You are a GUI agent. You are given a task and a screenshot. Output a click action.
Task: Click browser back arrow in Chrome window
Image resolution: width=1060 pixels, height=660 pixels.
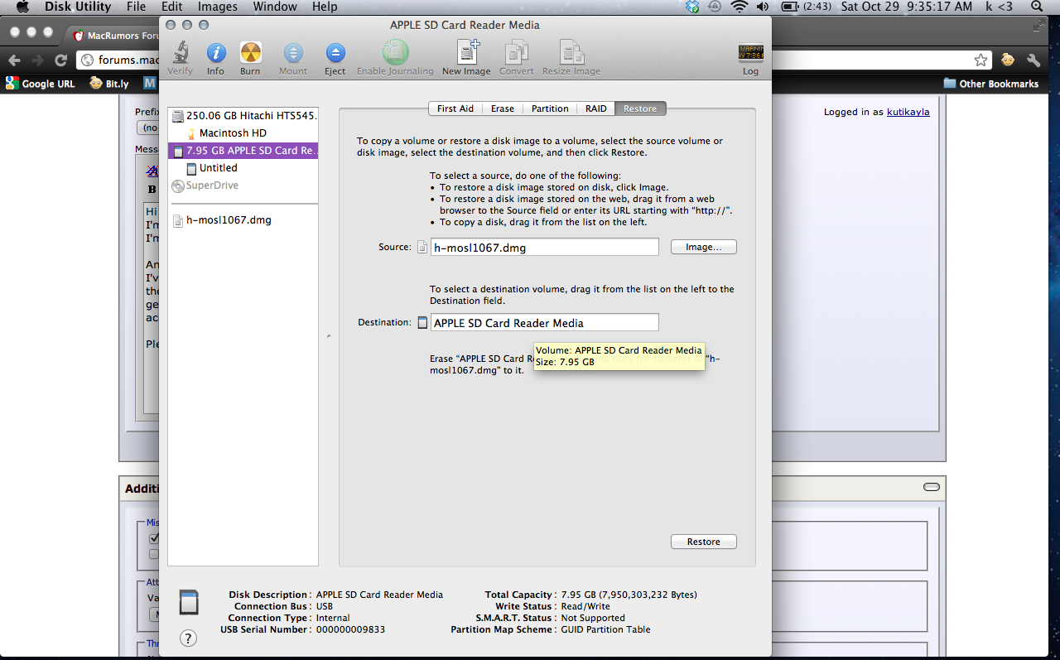14,60
